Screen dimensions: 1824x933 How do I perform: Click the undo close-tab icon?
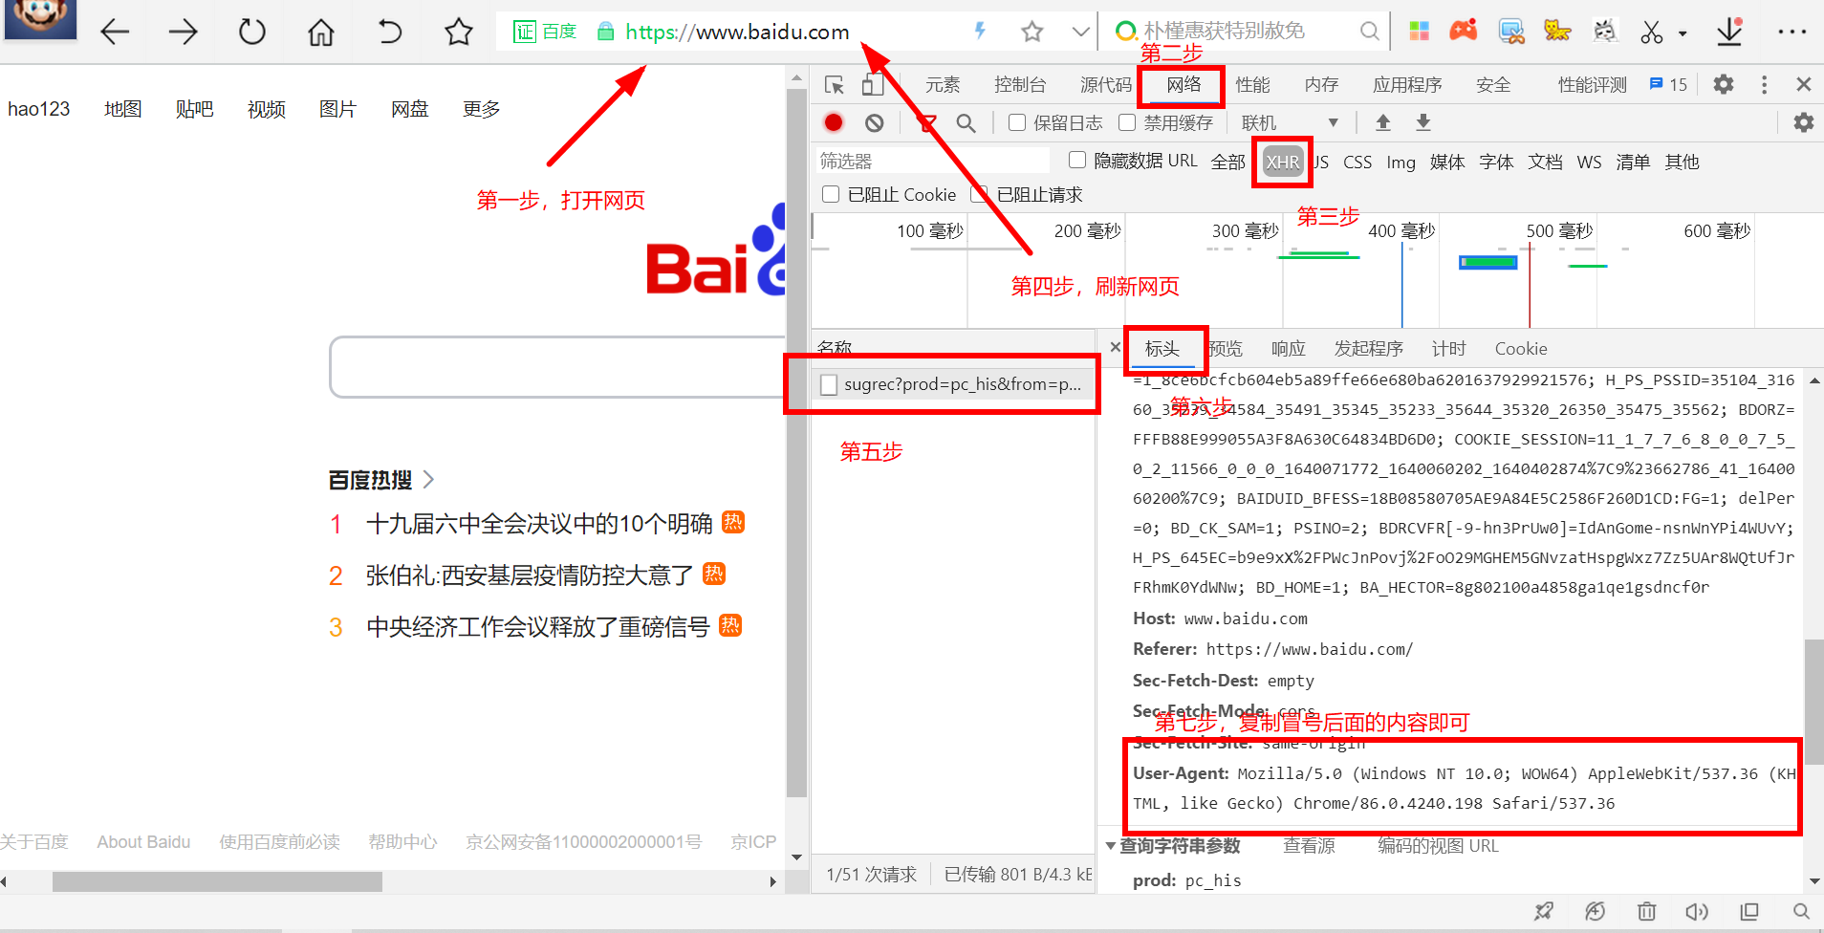pos(390,33)
